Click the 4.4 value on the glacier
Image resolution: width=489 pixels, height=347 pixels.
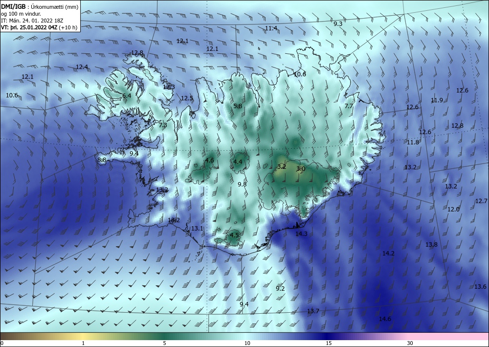pyautogui.click(x=238, y=162)
